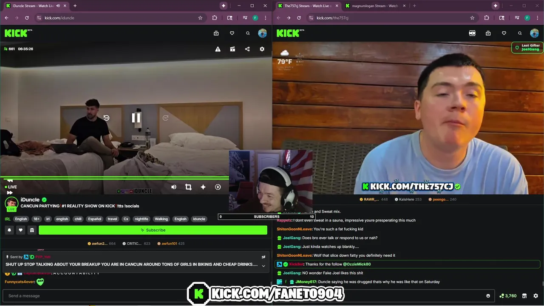Open the chat shop icon in The757cj chat
This screenshot has height=306, width=544.
tap(524, 296)
